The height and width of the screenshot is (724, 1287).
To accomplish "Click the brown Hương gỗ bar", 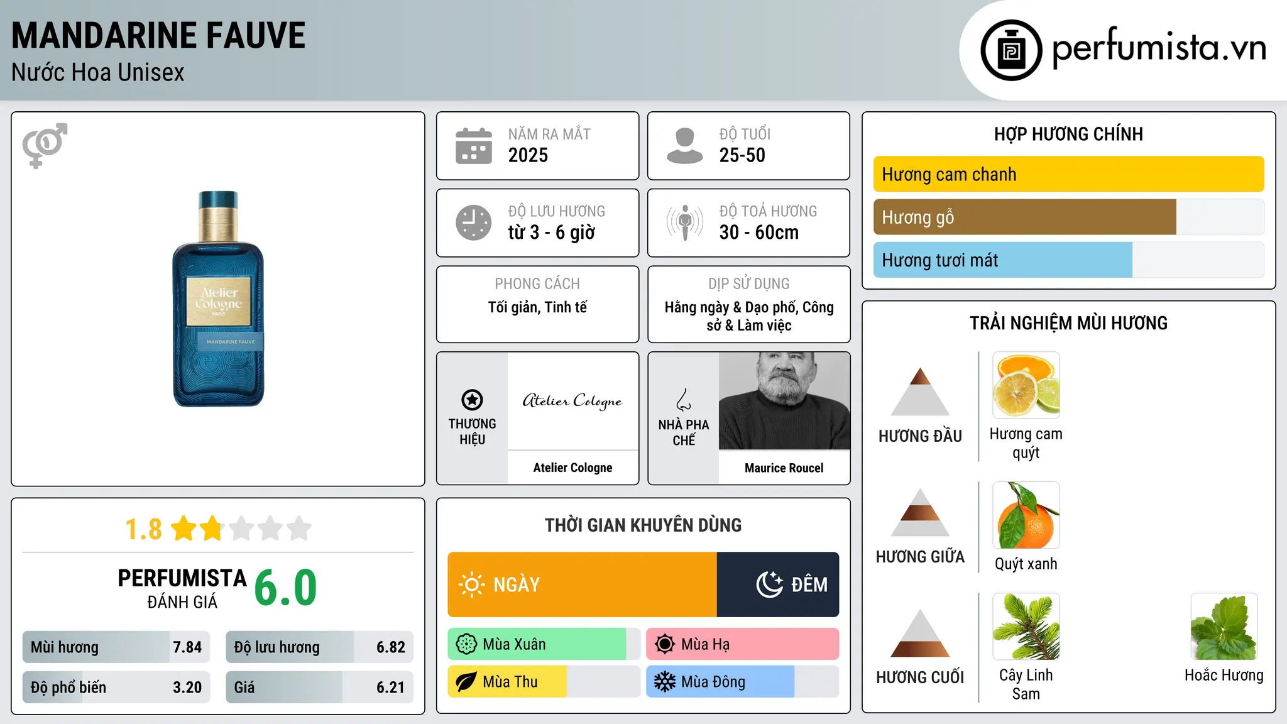I will (1024, 217).
